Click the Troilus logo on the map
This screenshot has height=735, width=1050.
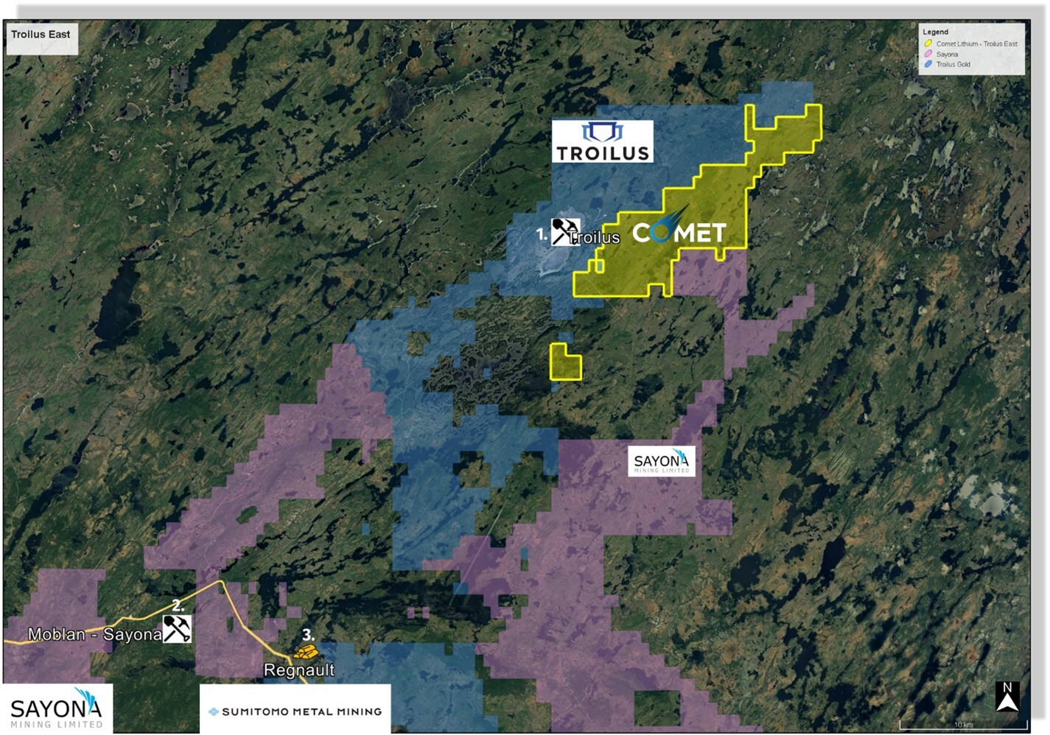point(603,141)
